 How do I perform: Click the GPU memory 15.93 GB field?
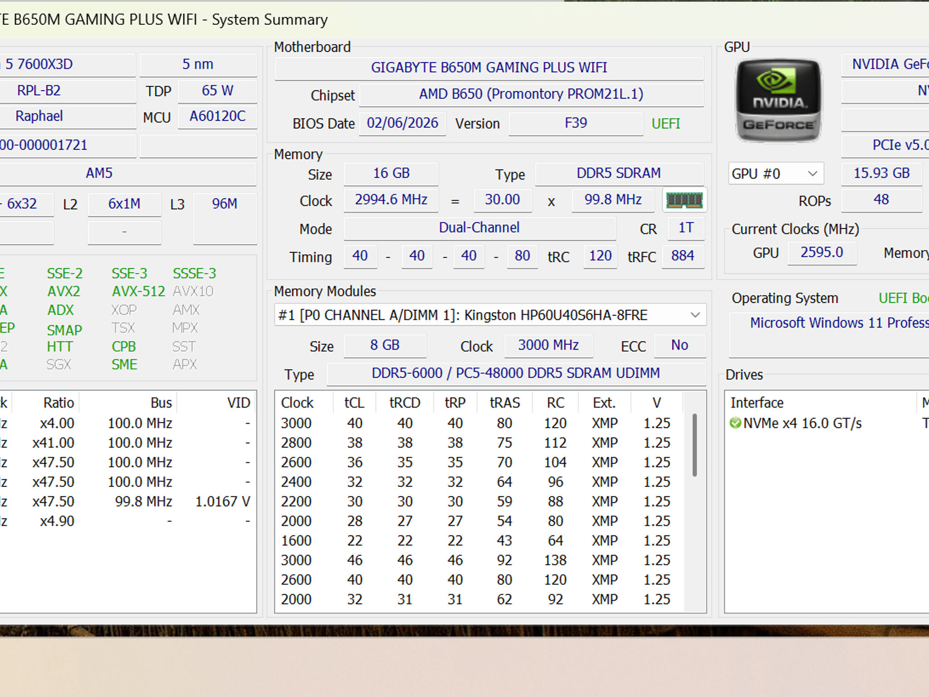pyautogui.click(x=881, y=173)
